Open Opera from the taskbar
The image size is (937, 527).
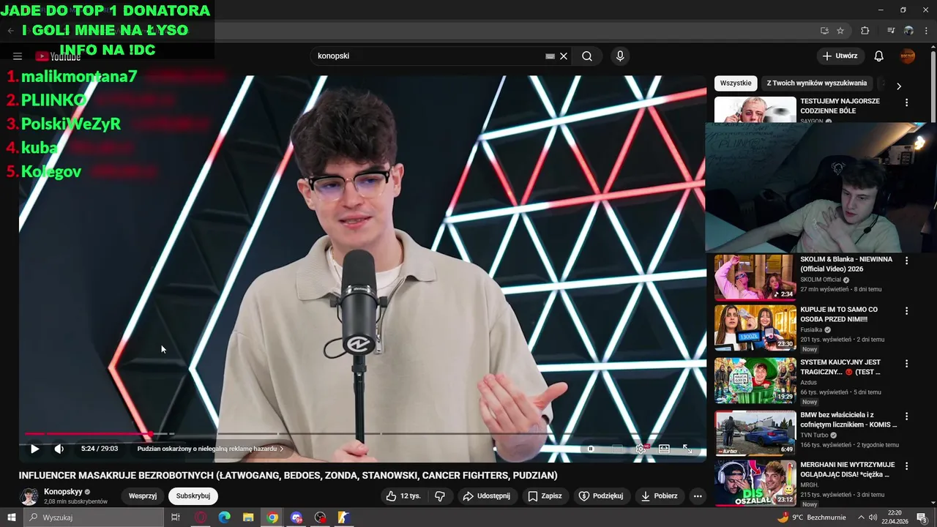[x=201, y=517]
